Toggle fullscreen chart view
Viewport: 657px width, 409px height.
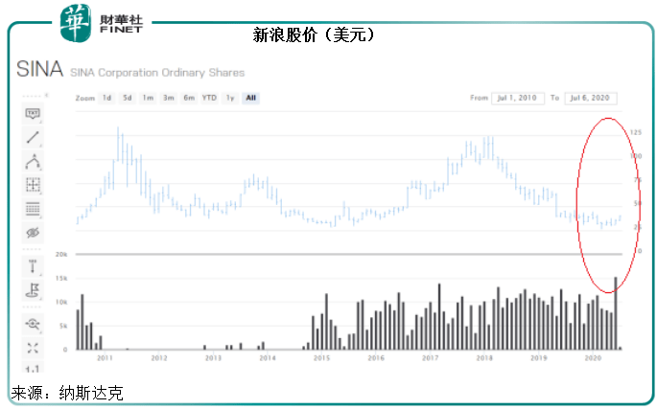click(x=33, y=348)
